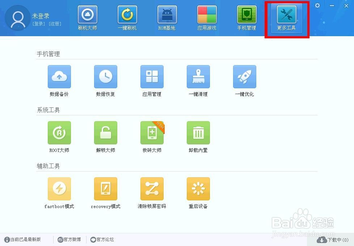Open 下载中 (0) download manager
Viewport: 354px width, 246px height.
333,240
